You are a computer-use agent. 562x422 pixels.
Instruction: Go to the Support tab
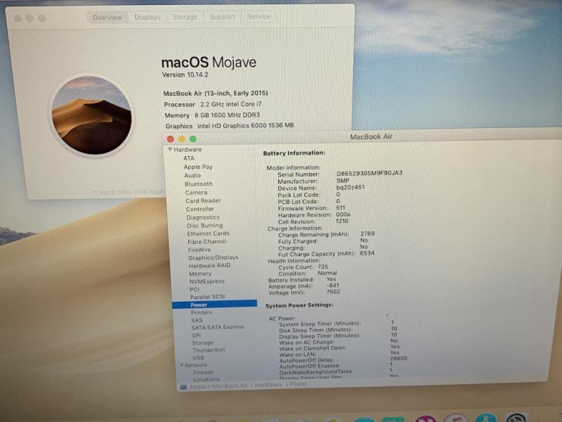coord(222,17)
